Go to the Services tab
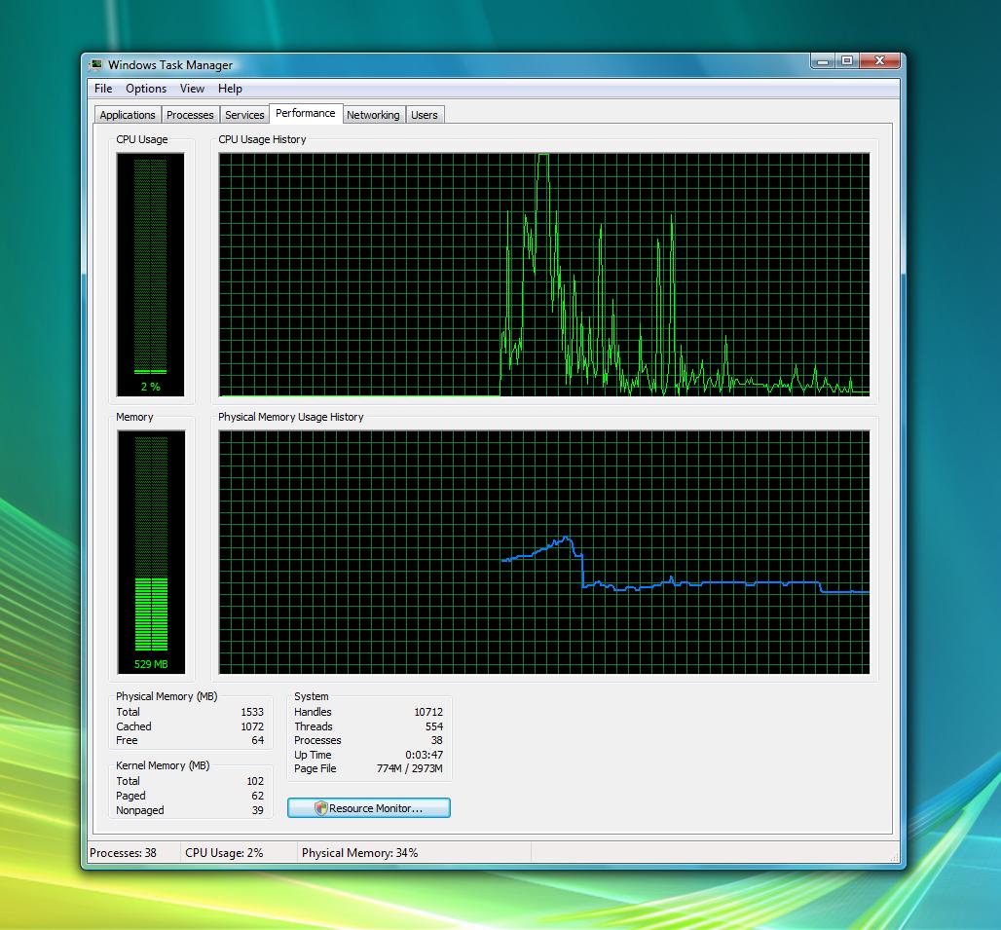The width and height of the screenshot is (1001, 930). pos(244,115)
